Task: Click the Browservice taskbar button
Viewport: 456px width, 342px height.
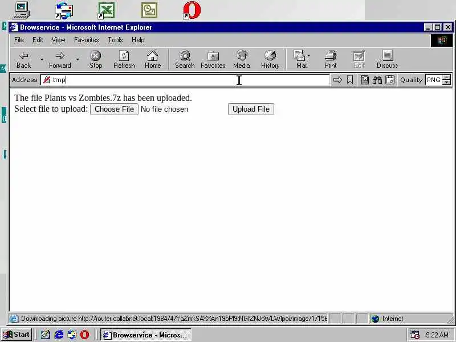Action: point(146,335)
